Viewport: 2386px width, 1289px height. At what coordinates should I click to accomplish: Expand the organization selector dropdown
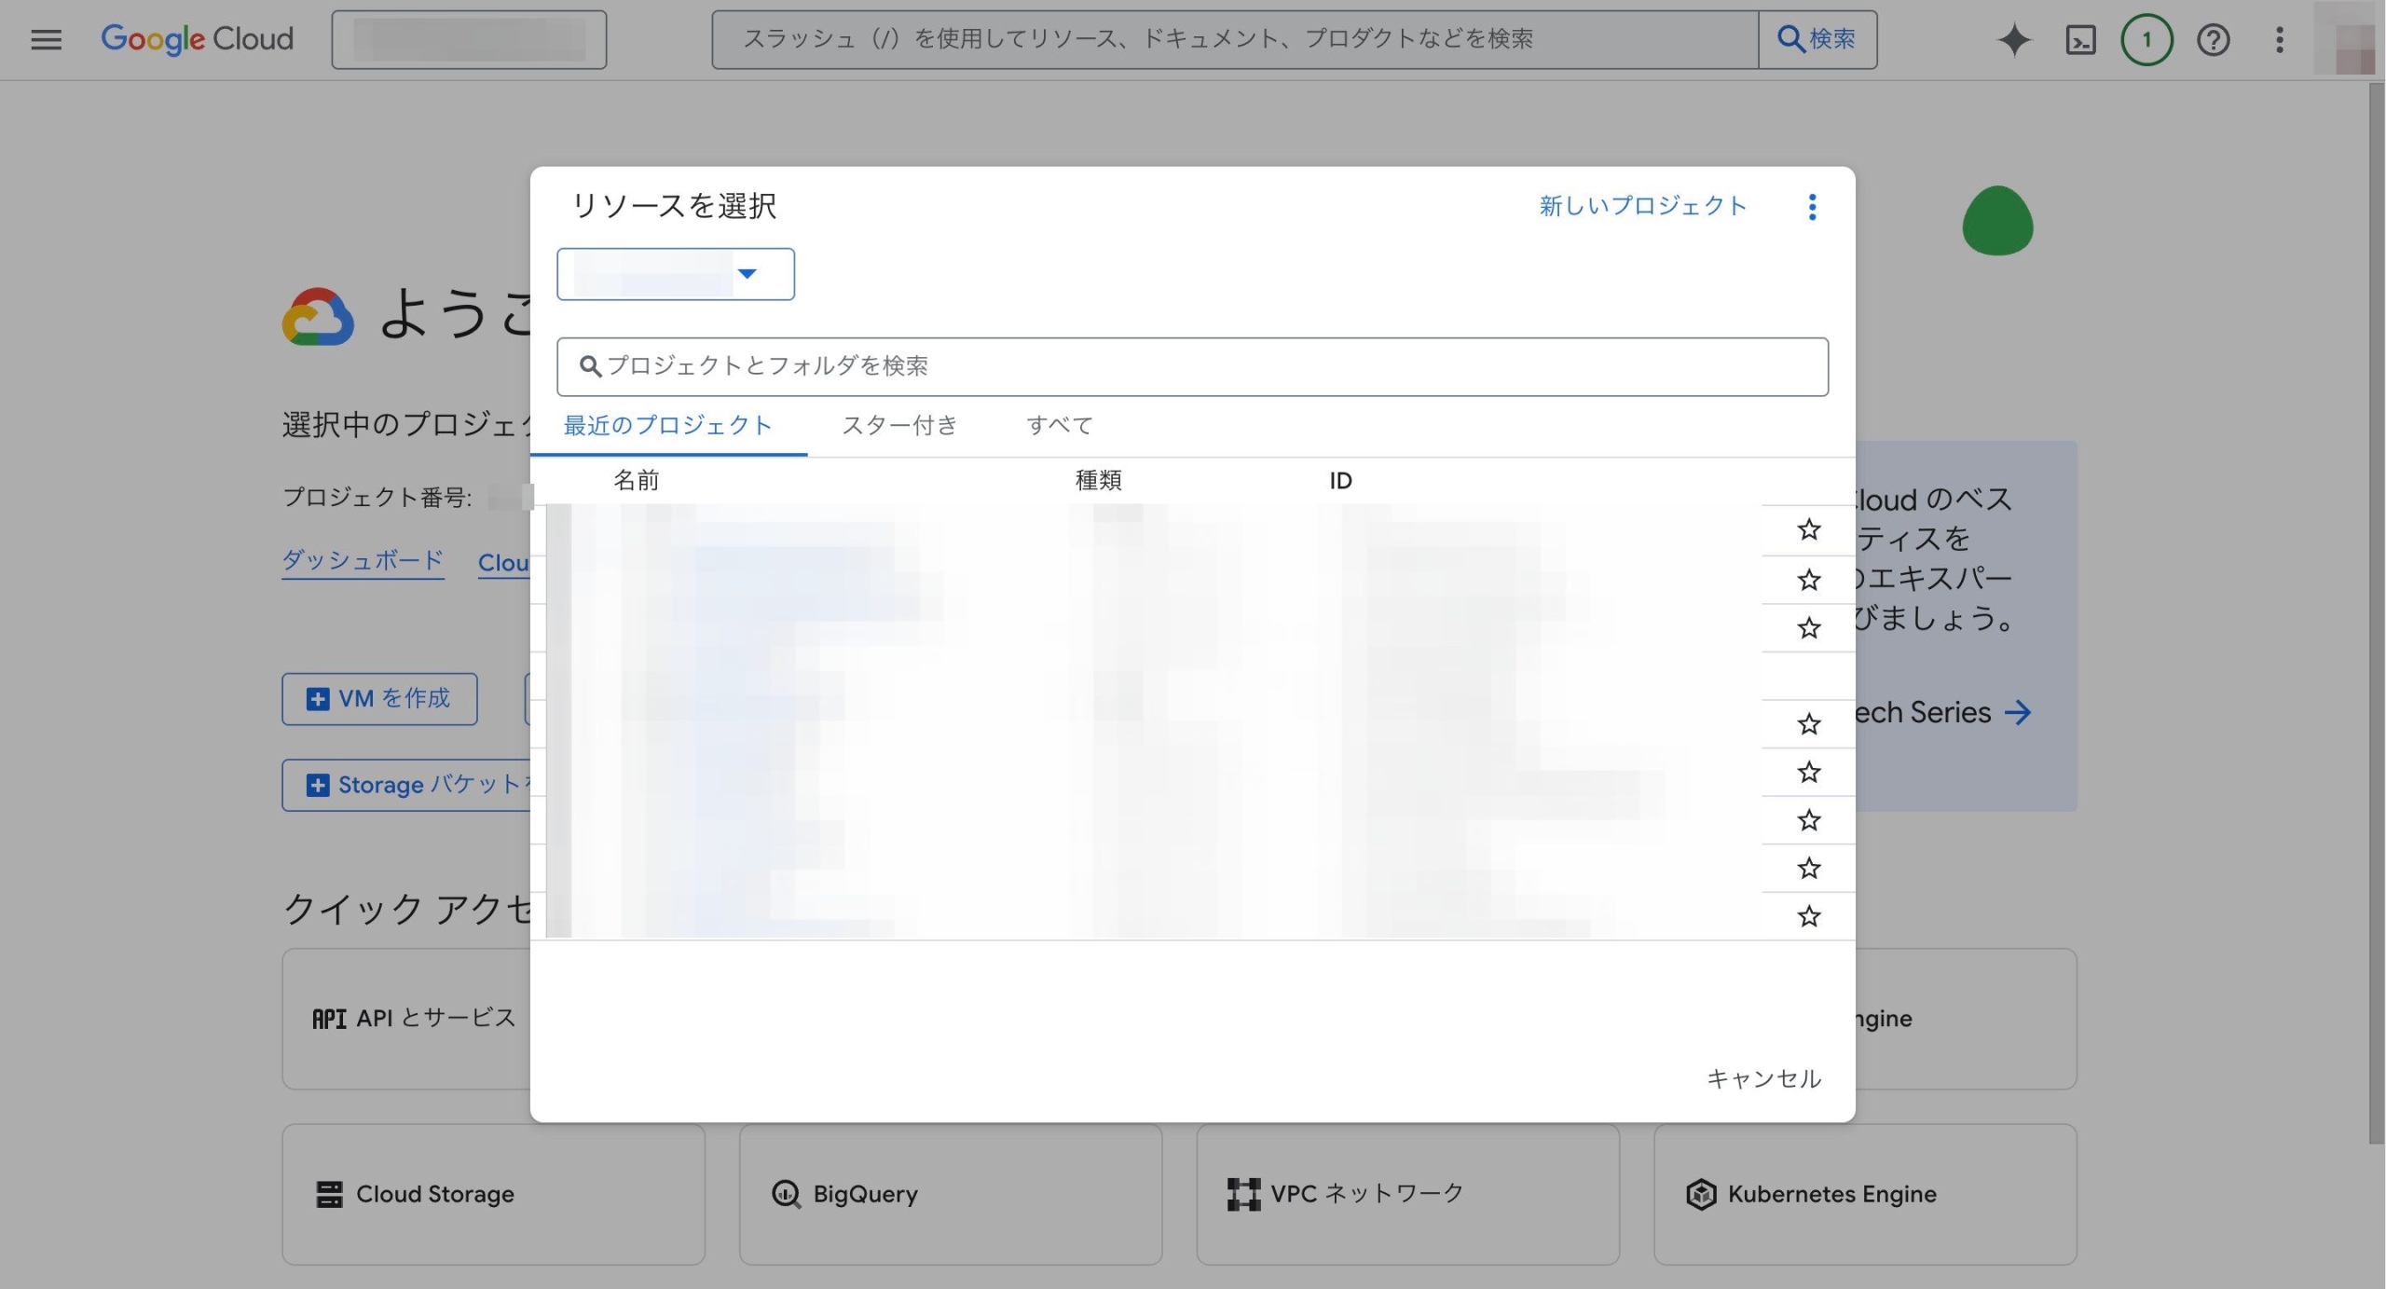675,274
